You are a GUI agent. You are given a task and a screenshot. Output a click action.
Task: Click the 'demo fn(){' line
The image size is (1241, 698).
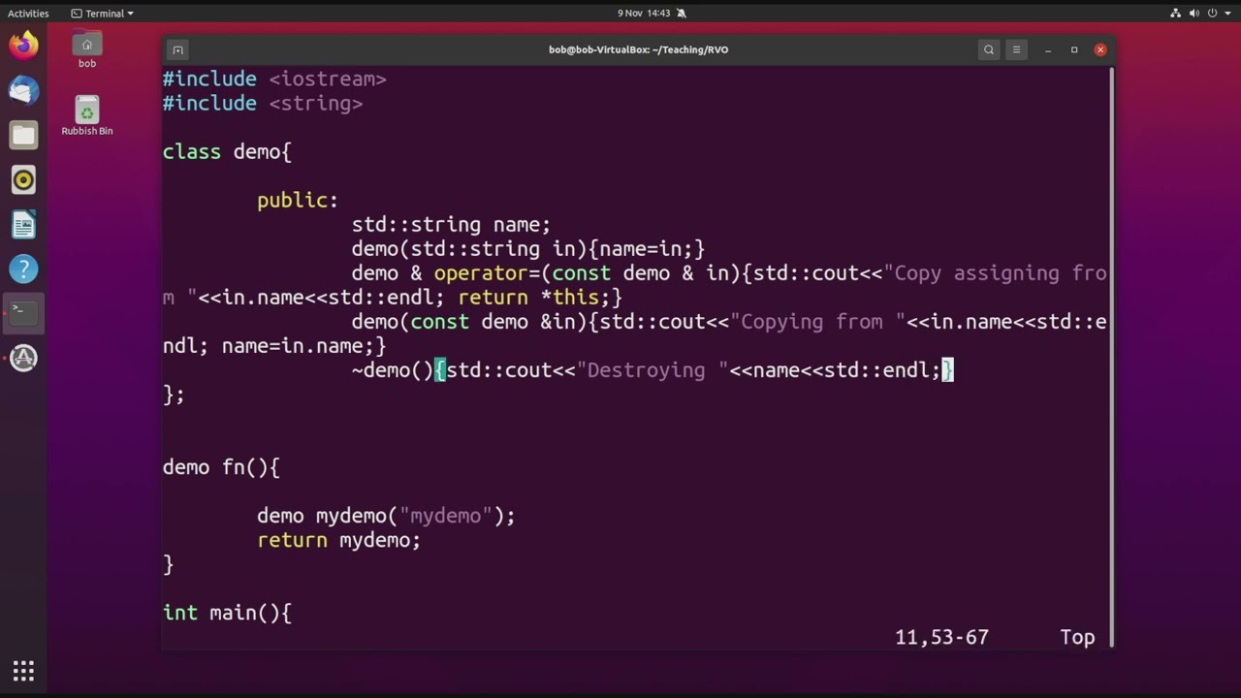click(221, 467)
